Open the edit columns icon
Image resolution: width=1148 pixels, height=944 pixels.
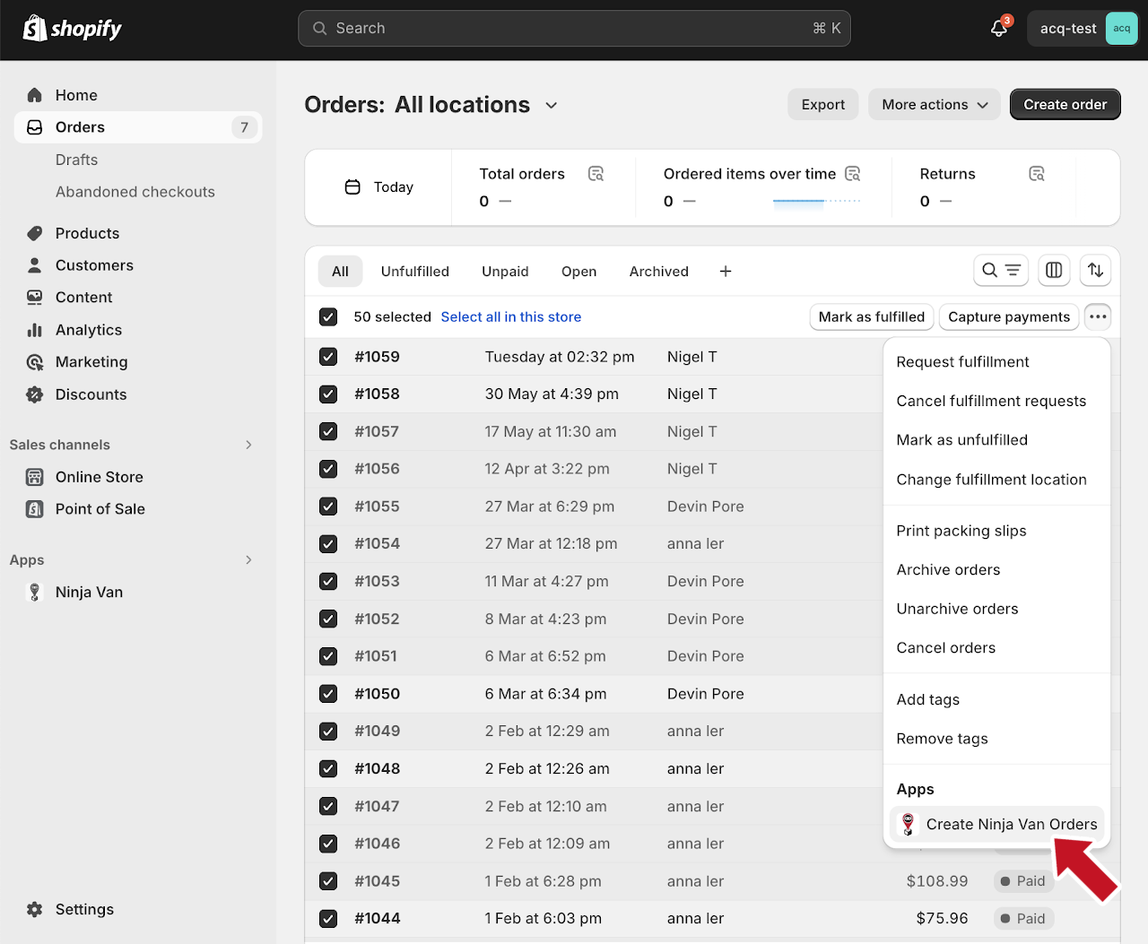[1054, 270]
